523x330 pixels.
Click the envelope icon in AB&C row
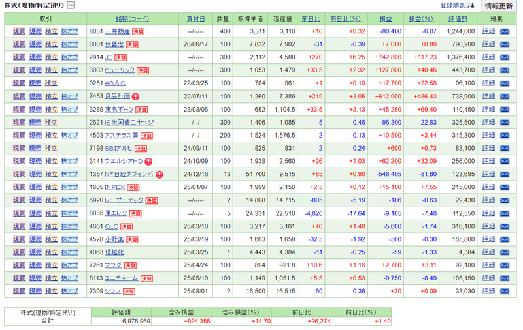pyautogui.click(x=505, y=83)
